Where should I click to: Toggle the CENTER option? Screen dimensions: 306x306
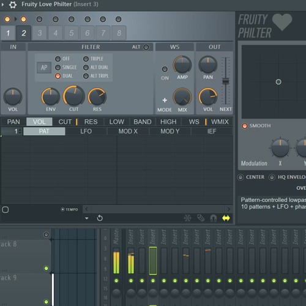pos(241,177)
